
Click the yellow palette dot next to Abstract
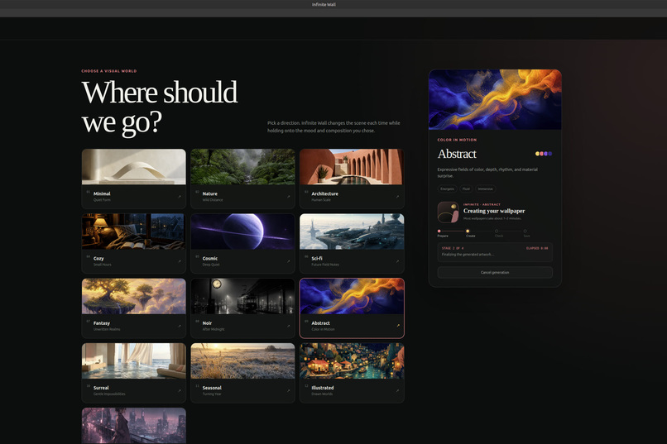[537, 154]
